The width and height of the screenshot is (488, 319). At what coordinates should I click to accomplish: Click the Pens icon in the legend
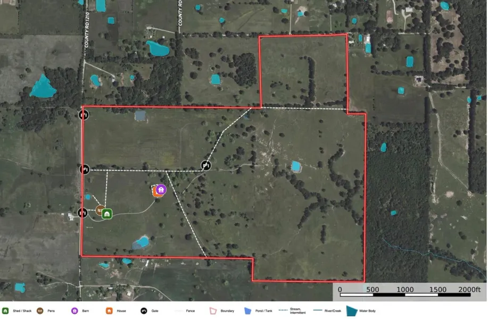click(x=40, y=311)
